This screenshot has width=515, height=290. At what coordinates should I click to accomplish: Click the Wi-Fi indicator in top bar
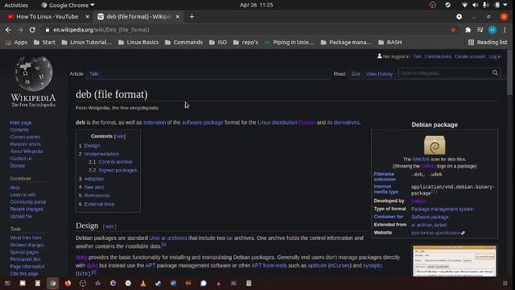pos(464,5)
